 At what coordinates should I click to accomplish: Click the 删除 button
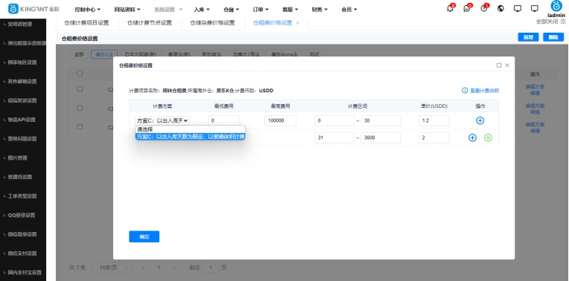click(x=553, y=37)
